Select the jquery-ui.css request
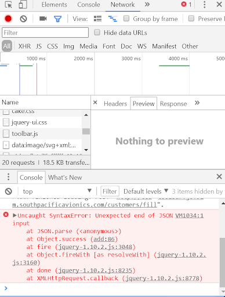Image resolution: width=225 pixels, height=297 pixels. click(41, 122)
